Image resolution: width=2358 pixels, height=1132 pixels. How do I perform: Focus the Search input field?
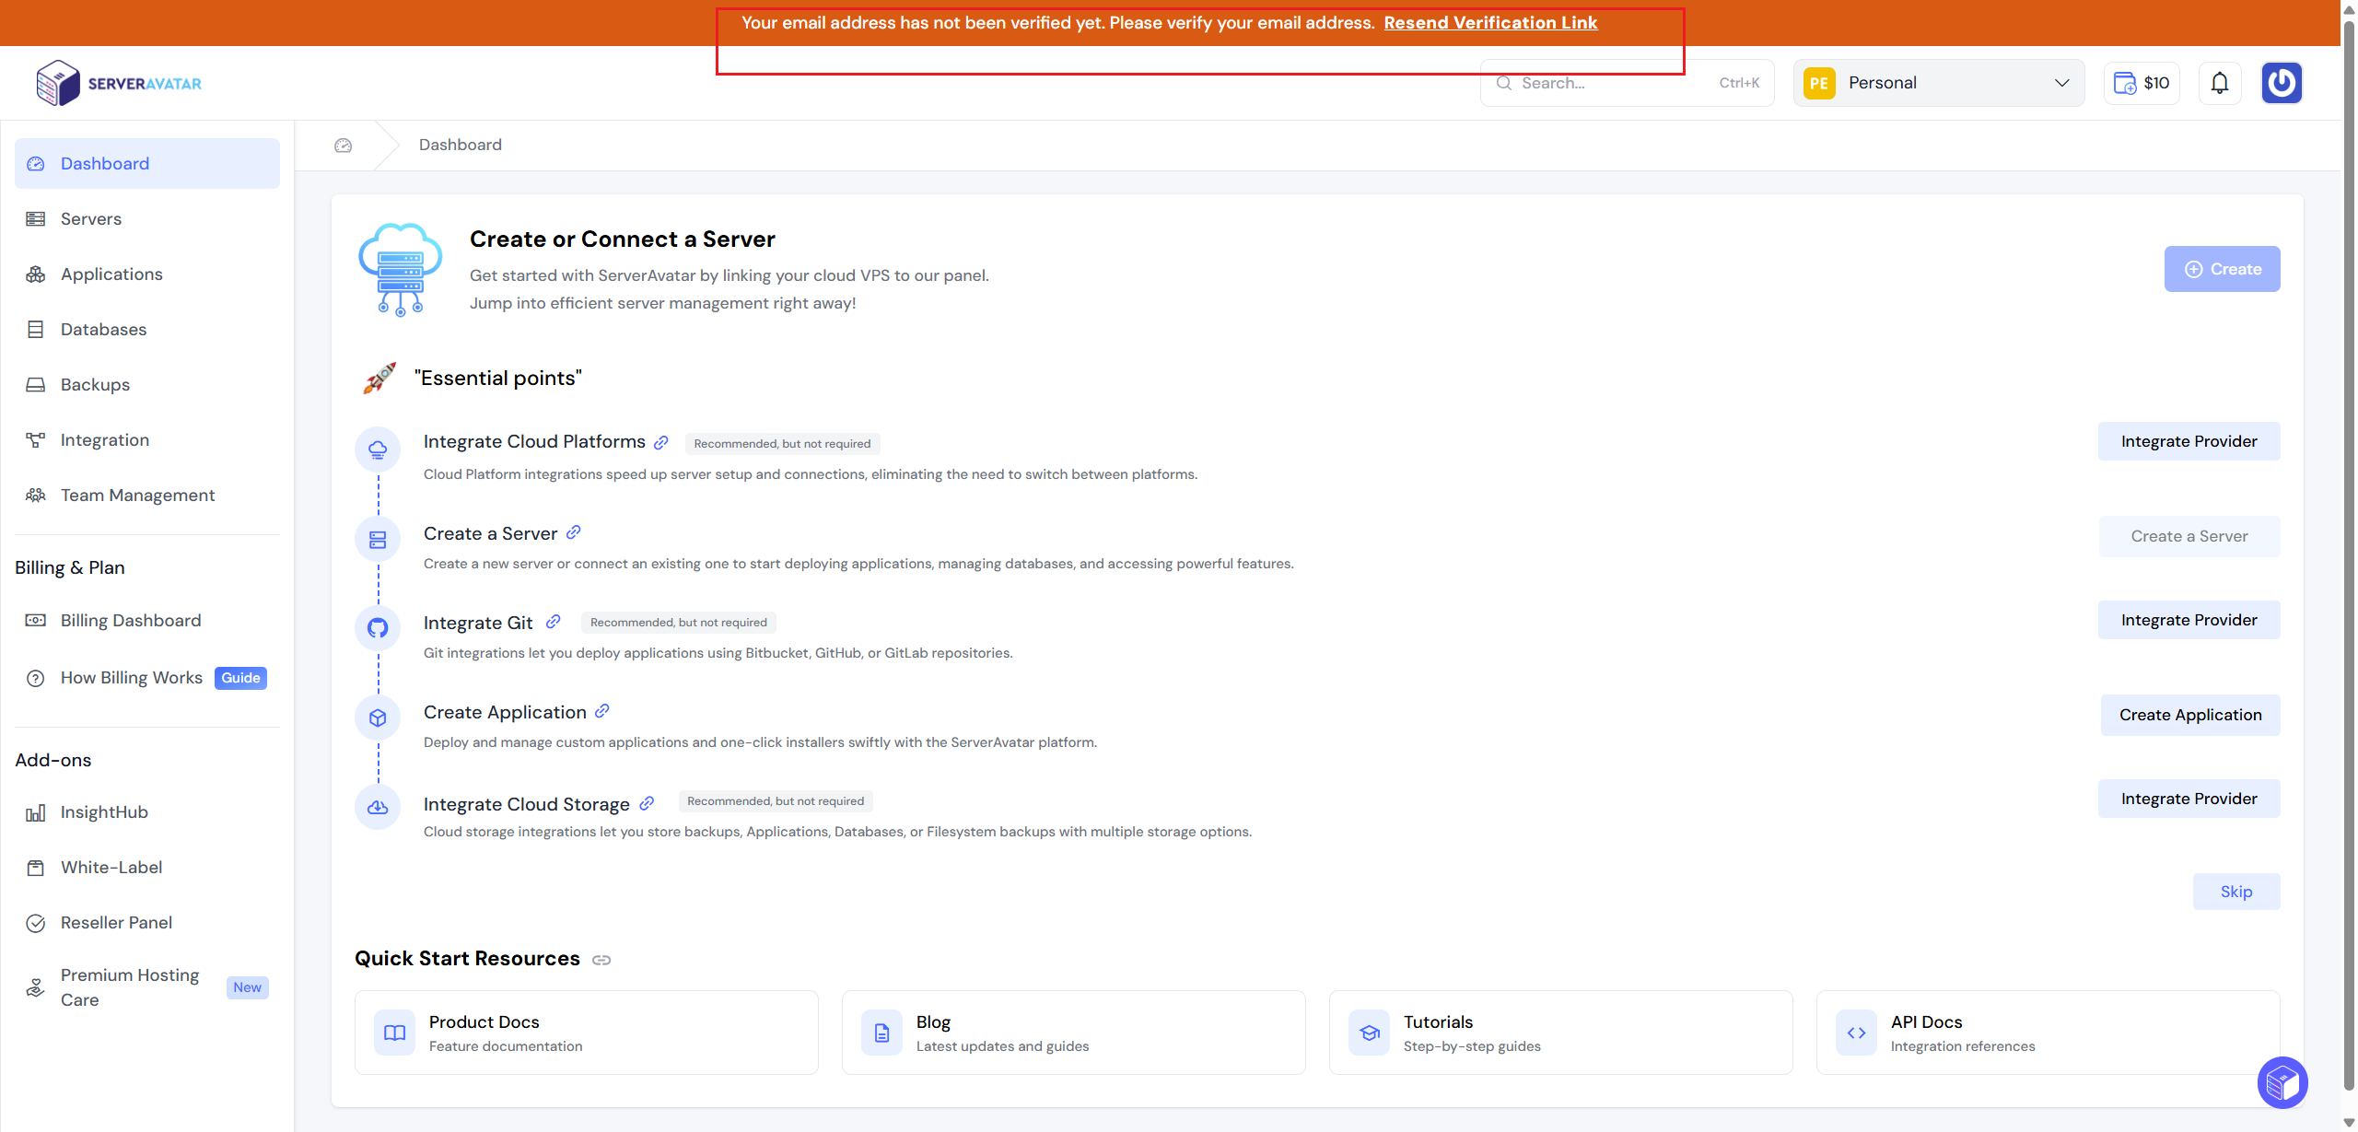1627,83
